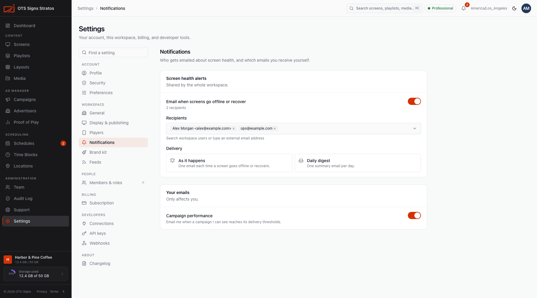
Task: Click the OTS Signs Stratos logo
Action: 9,8
